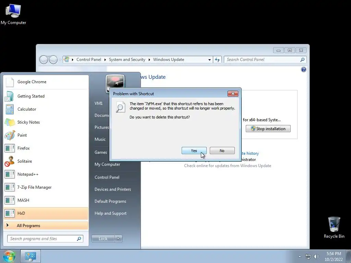Open VM1 user folder link
The width and height of the screenshot is (351, 263).
(98, 103)
